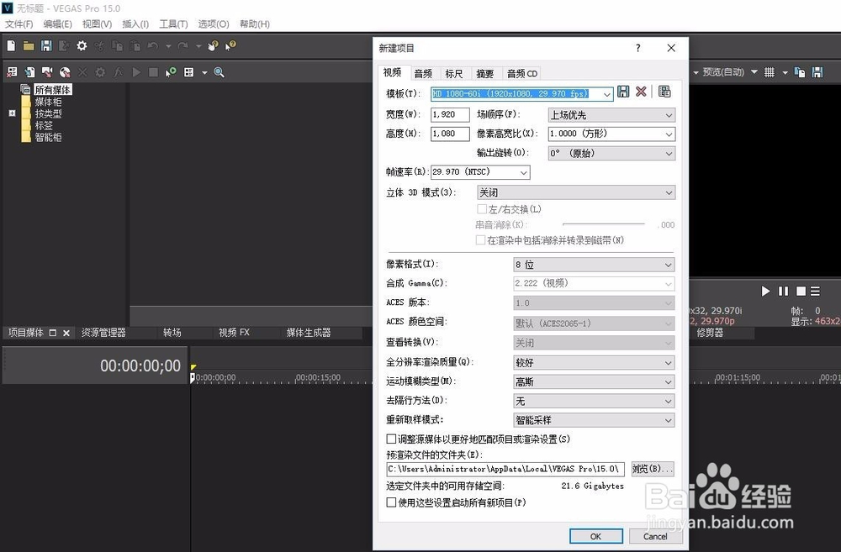Viewport: 841px width, 552px height.
Task: Delete template with red X icon
Action: pos(641,92)
